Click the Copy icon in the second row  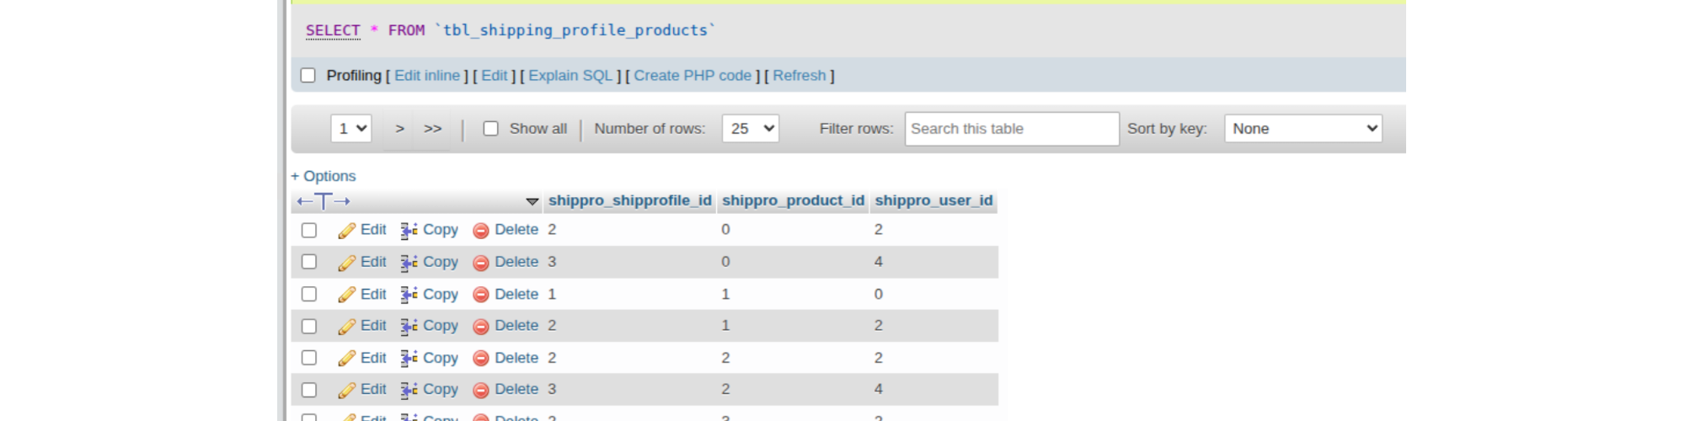pos(409,263)
